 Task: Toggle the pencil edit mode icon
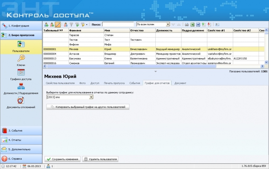[58, 25]
